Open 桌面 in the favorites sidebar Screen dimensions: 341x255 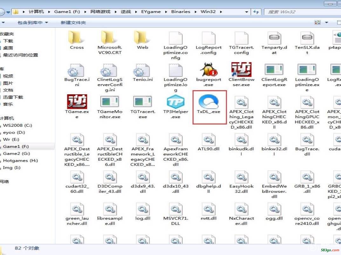tap(8, 48)
